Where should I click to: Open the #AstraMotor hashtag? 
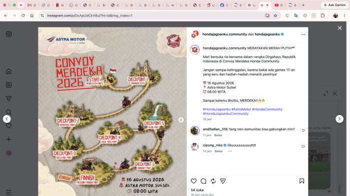pos(241,109)
